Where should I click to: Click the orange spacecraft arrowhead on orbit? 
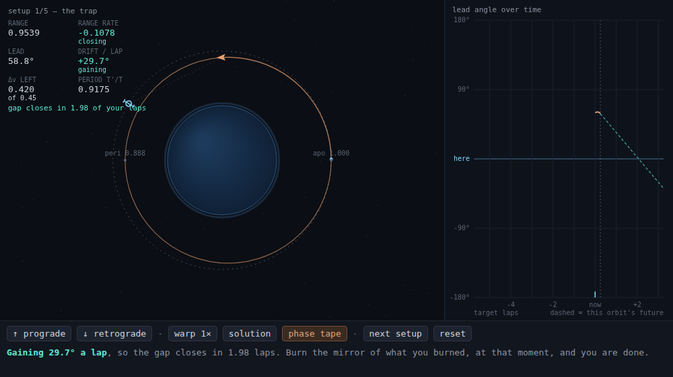pyautogui.click(x=221, y=57)
